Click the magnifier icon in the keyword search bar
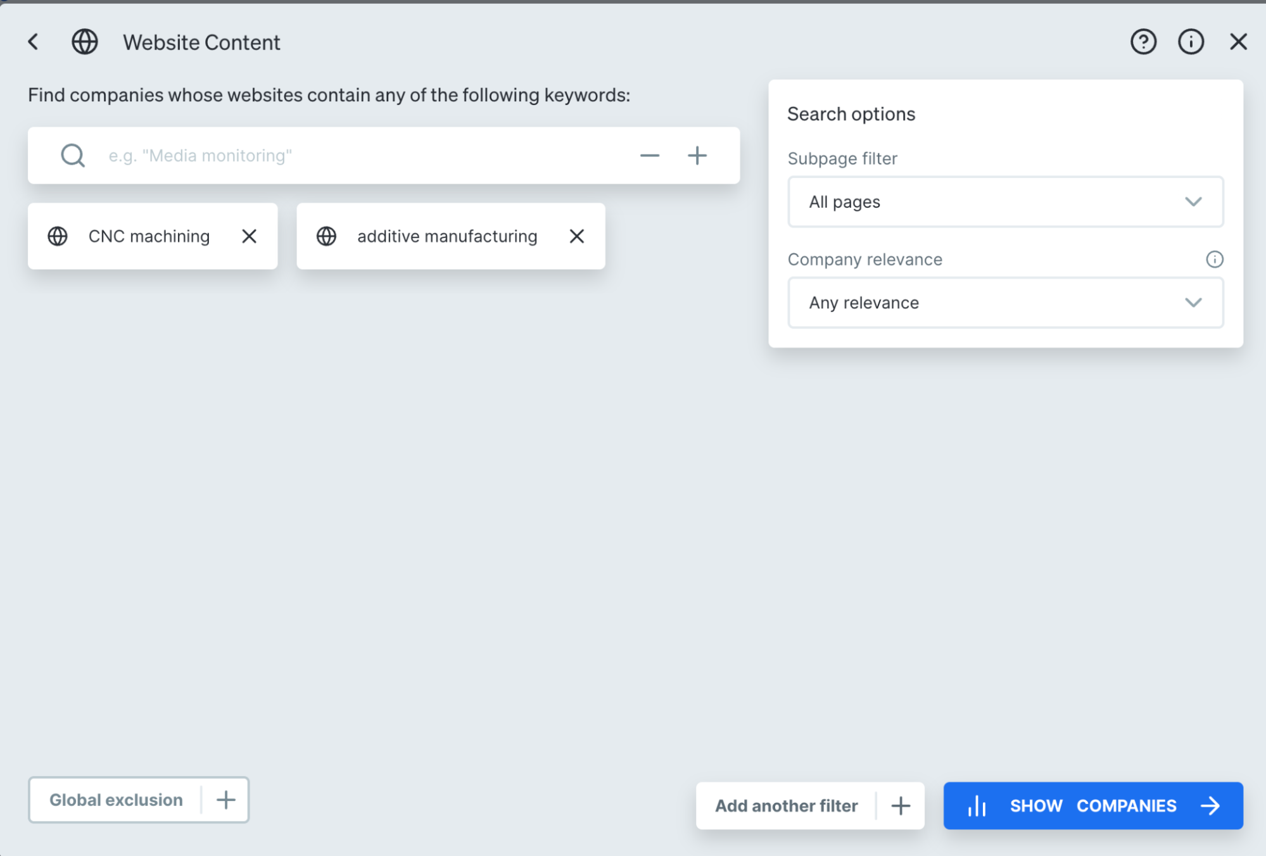Screen dimensions: 1266x856 [72, 155]
